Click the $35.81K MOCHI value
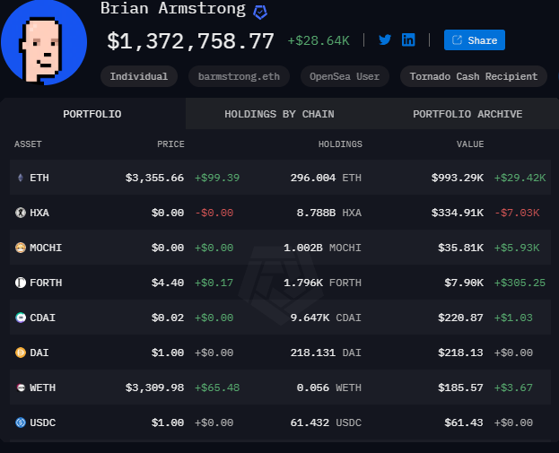 tap(460, 248)
